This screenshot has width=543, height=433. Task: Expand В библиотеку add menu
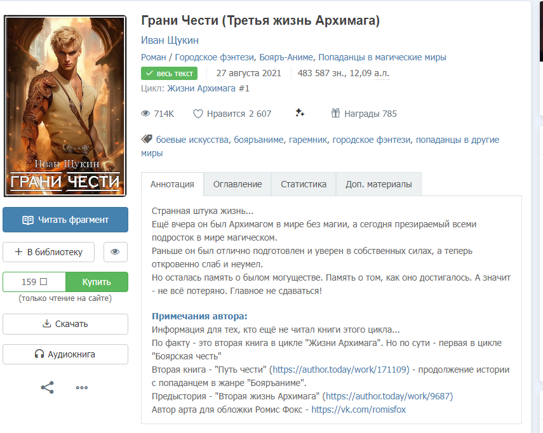pos(48,252)
